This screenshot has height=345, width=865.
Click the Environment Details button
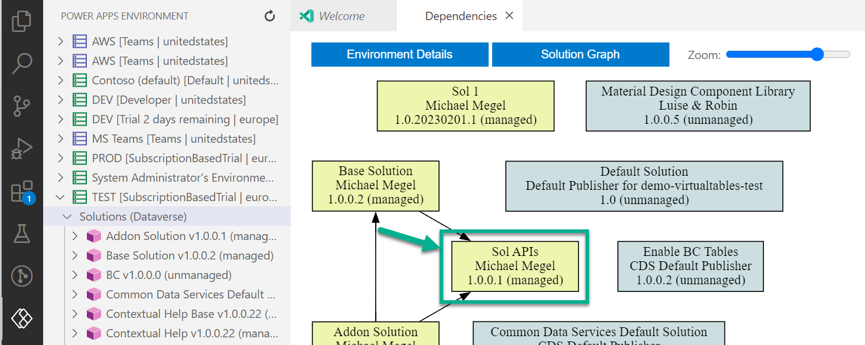(399, 55)
